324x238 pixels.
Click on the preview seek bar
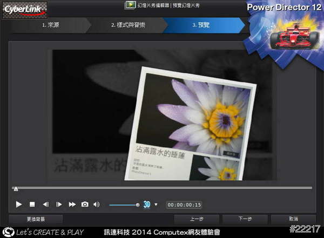(x=162, y=188)
